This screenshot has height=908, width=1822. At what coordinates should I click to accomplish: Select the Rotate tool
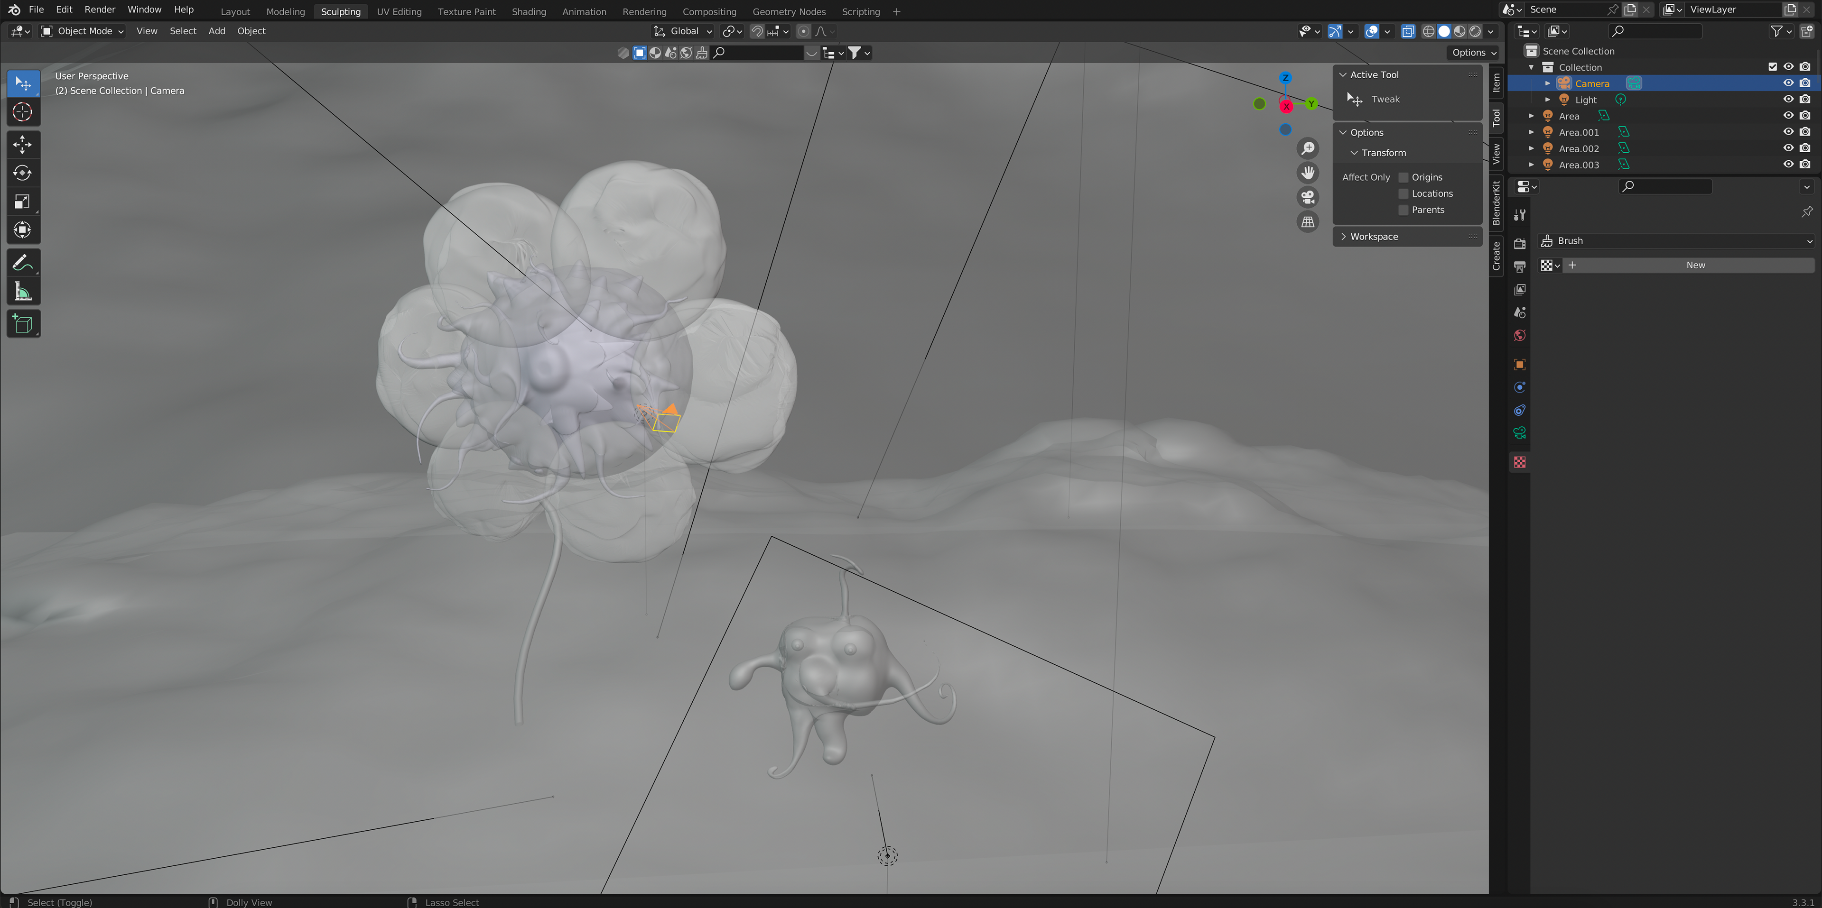point(23,173)
